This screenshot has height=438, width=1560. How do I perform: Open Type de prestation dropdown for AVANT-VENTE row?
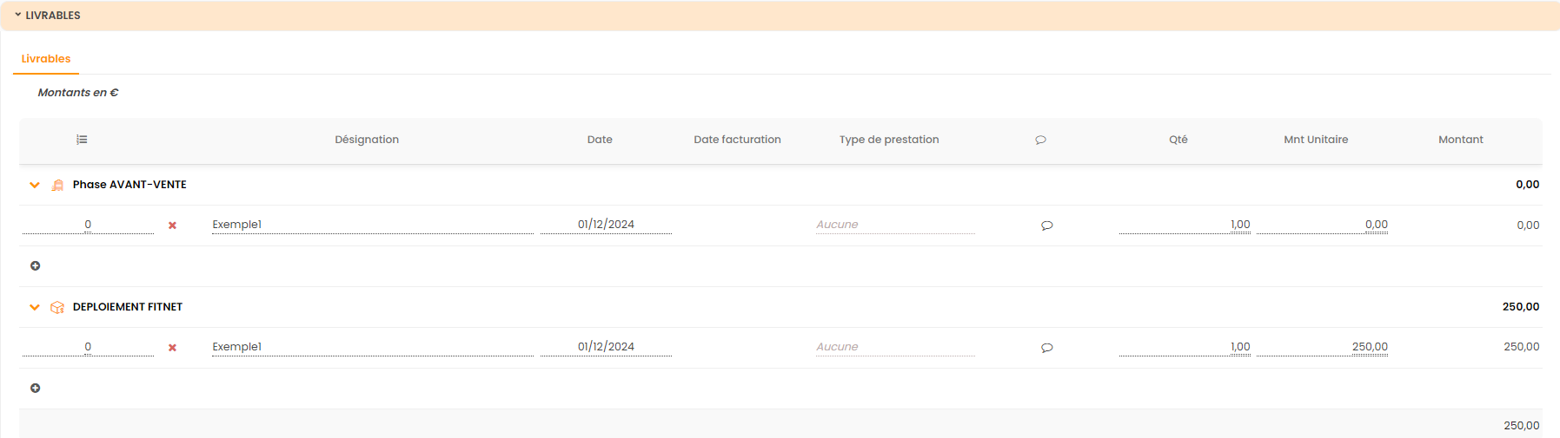click(894, 225)
